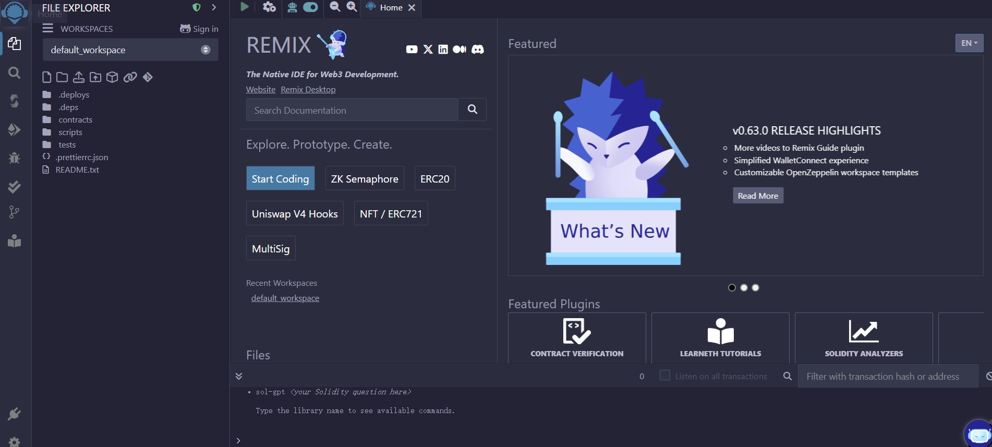Screen dimensions: 992x447
Task: Click the Start Coding button
Action: point(281,178)
